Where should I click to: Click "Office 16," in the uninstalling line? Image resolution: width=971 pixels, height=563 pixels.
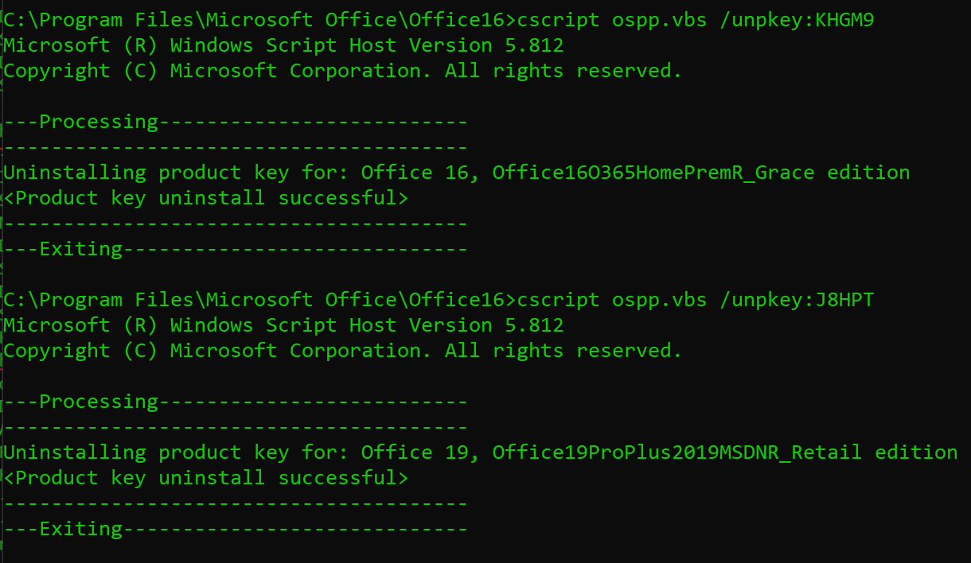pyautogui.click(x=420, y=173)
